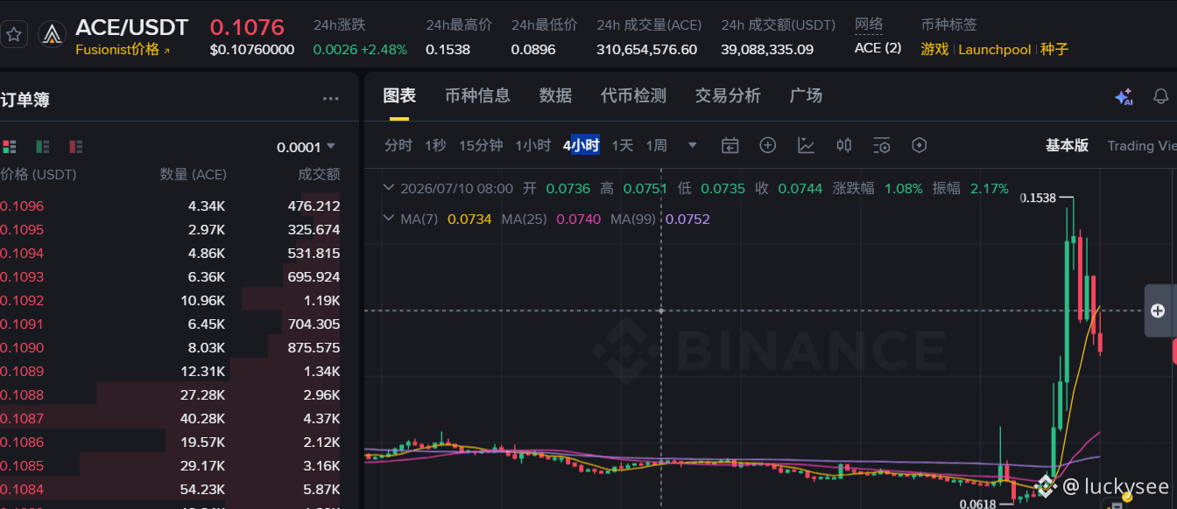Click the add (plus circle) chart icon
Image resolution: width=1177 pixels, height=509 pixels.
[768, 145]
